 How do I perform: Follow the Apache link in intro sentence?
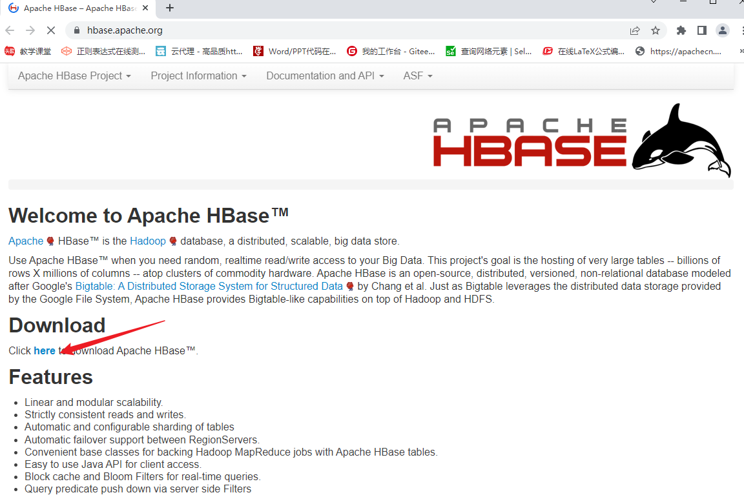[26, 241]
